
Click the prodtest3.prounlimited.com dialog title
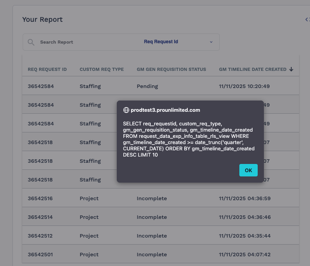point(165,110)
